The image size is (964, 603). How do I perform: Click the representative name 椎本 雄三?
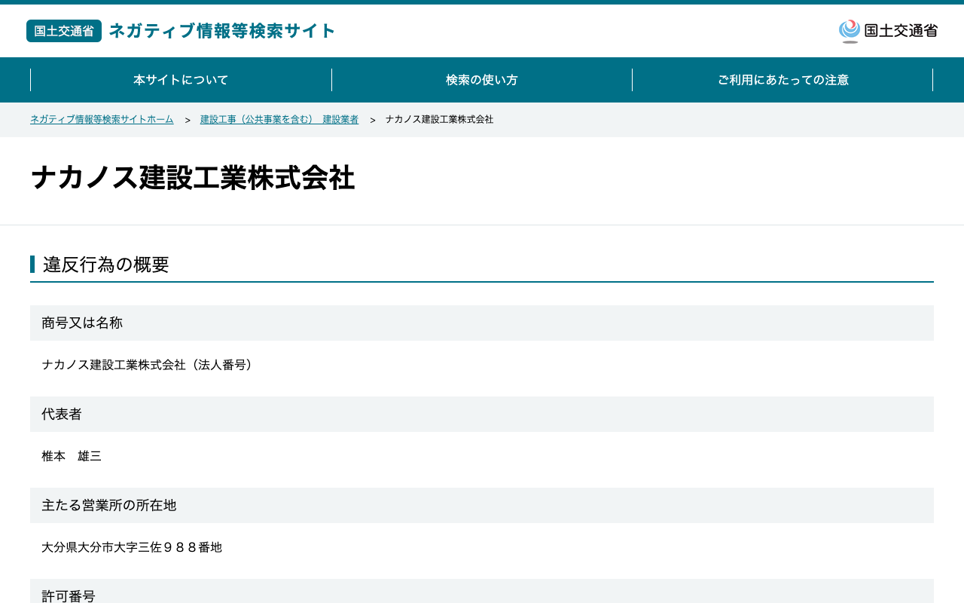[x=72, y=456]
